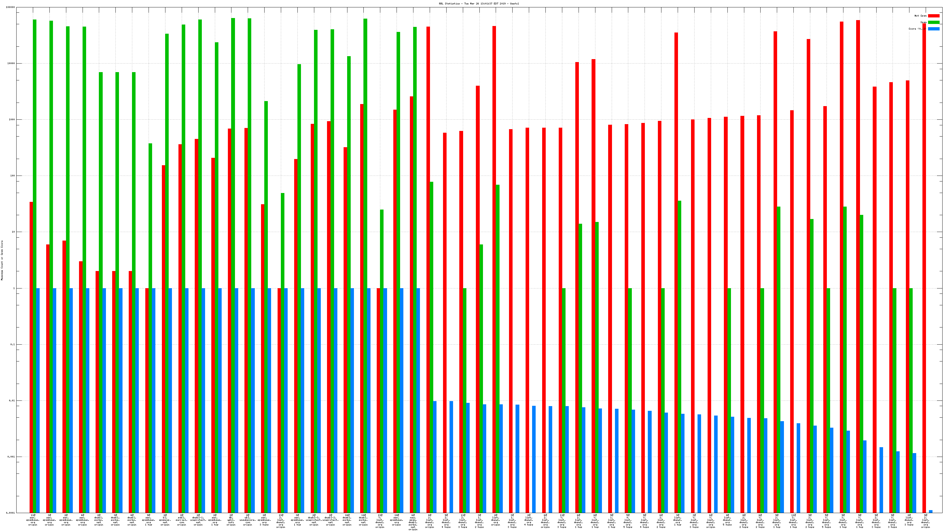The image size is (947, 532).
Task: Click the blue Score legend swatch
Action: point(933,29)
